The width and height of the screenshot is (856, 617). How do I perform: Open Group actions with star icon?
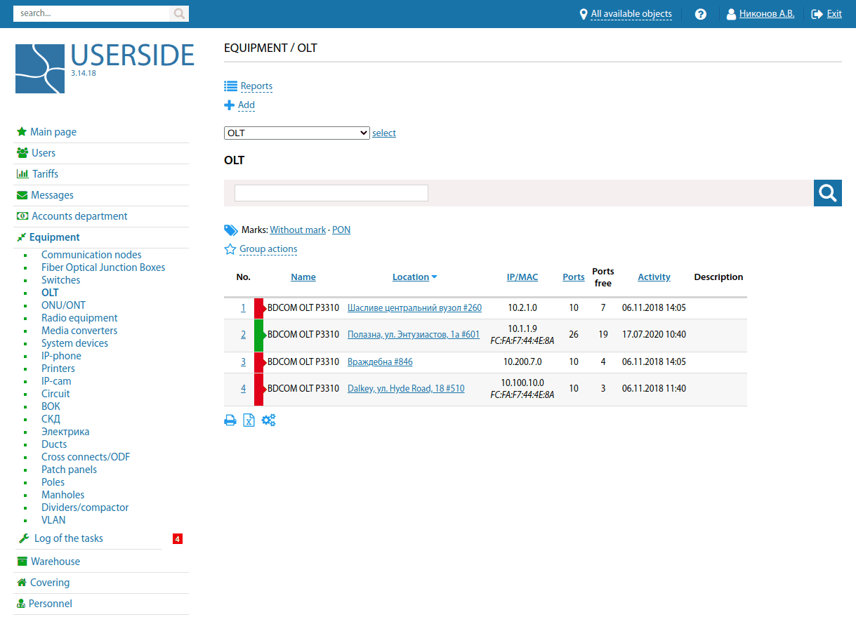point(268,249)
